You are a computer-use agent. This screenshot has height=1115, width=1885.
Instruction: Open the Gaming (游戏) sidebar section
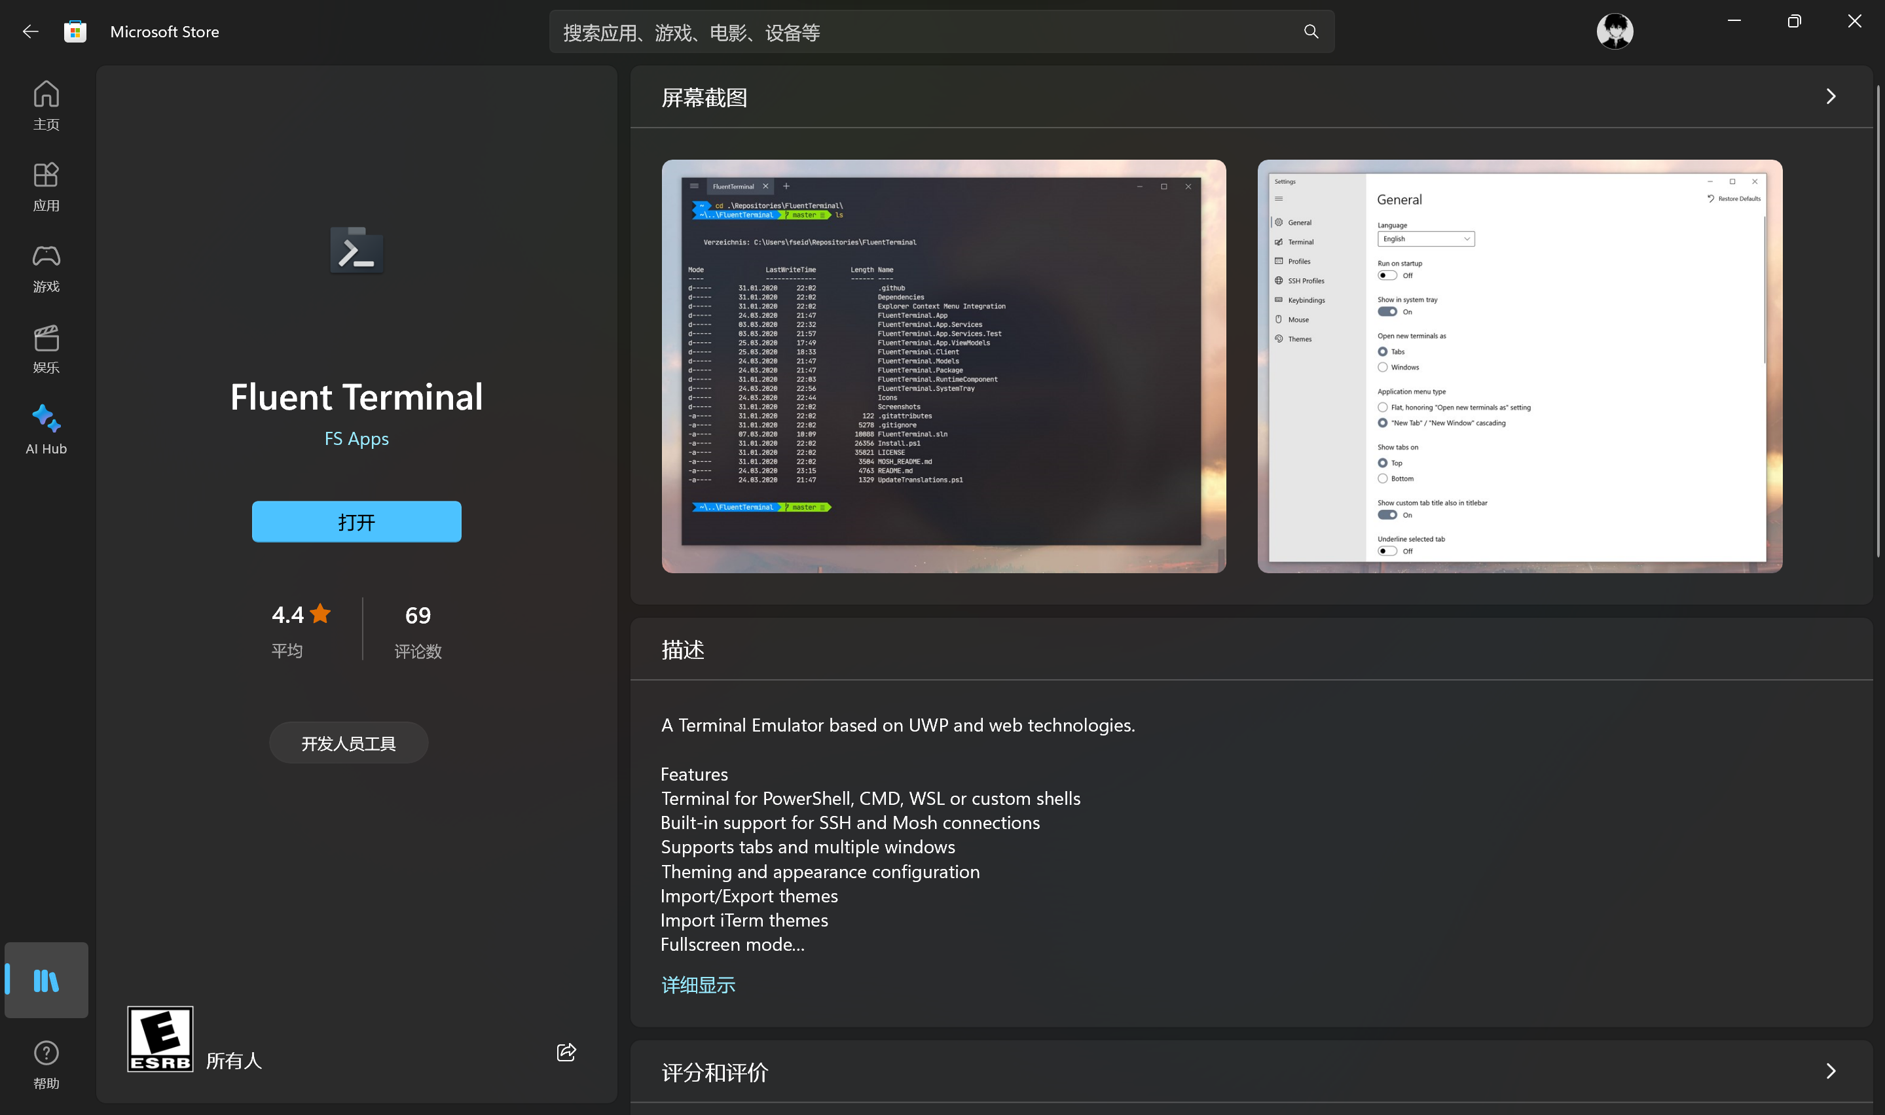pyautogui.click(x=46, y=268)
